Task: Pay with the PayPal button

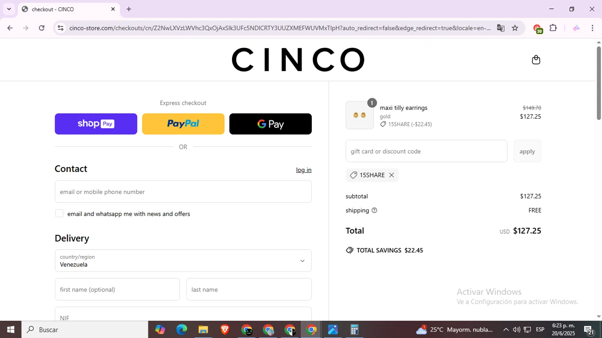Action: point(183,124)
